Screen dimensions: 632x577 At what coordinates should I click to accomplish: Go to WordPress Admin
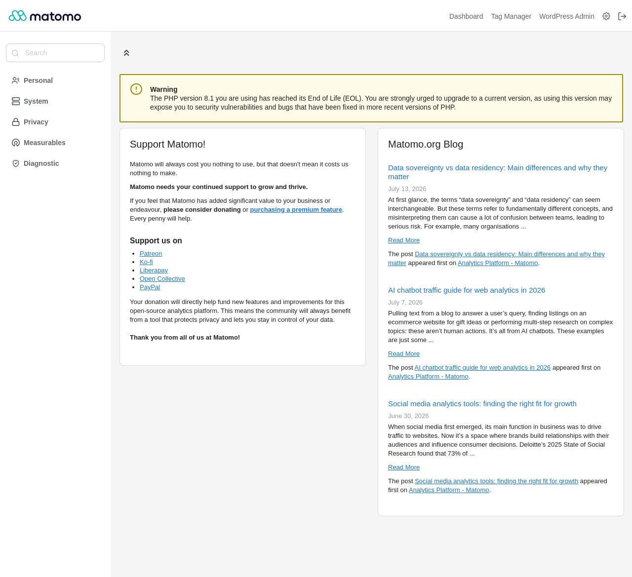567,16
